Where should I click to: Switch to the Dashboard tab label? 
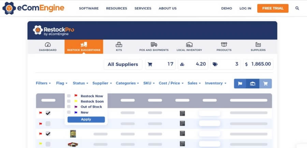pos(47,50)
